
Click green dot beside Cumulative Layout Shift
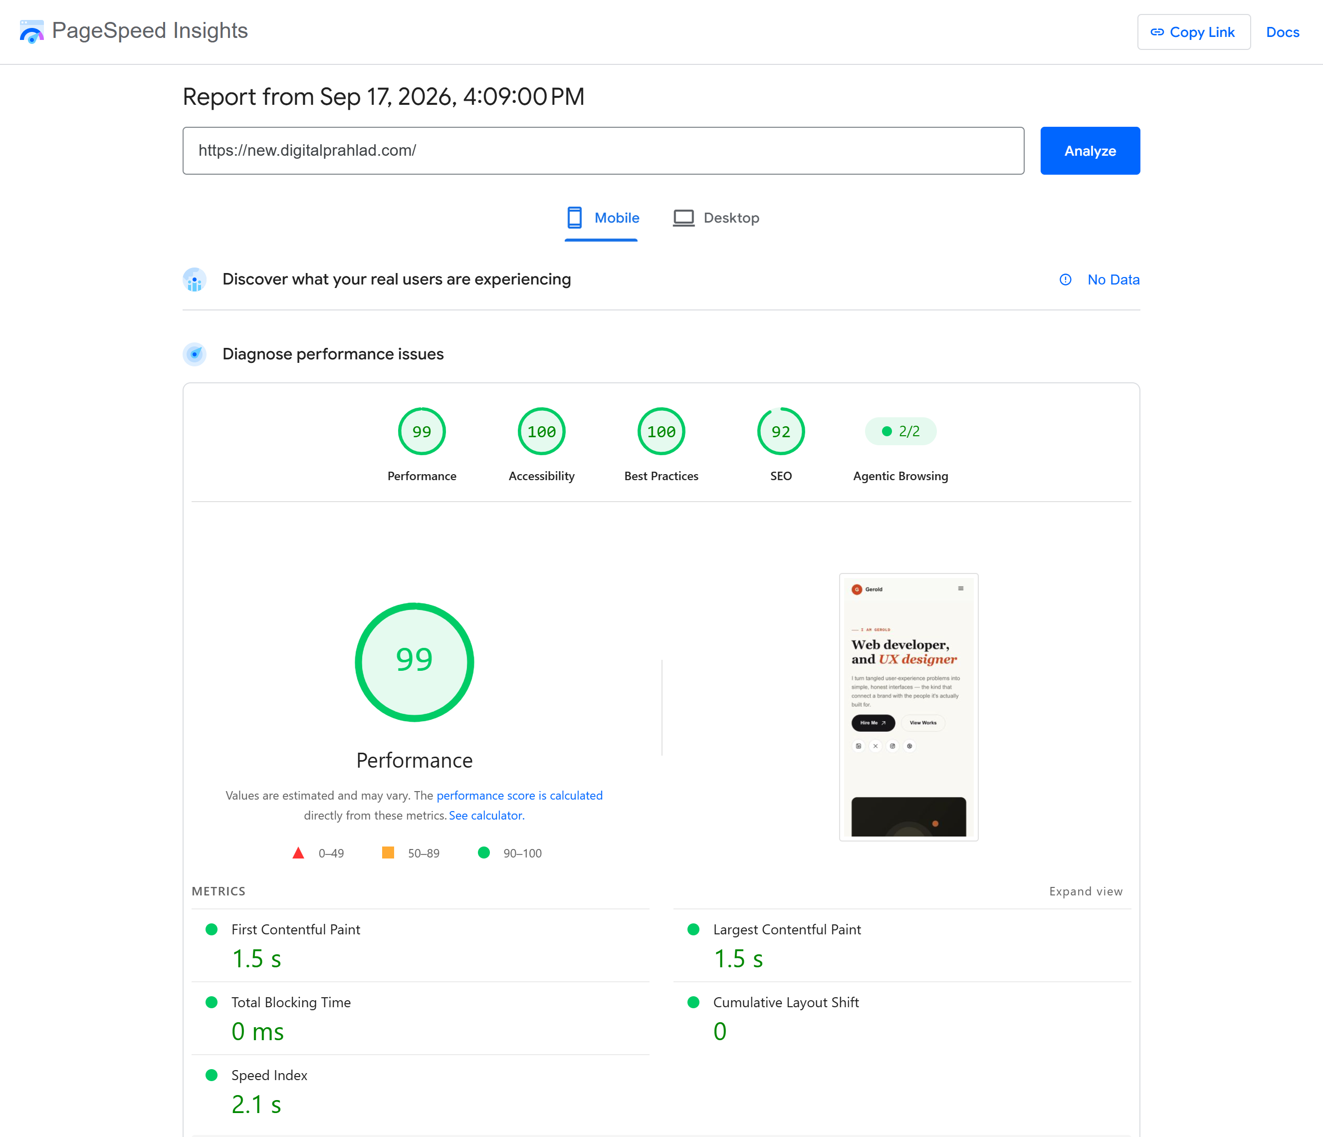pyautogui.click(x=693, y=1002)
